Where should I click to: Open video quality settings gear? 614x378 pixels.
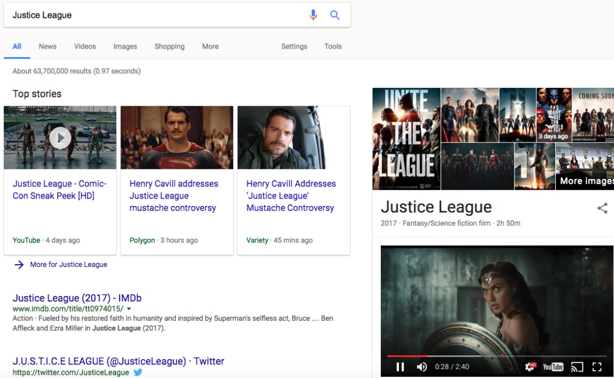531,367
